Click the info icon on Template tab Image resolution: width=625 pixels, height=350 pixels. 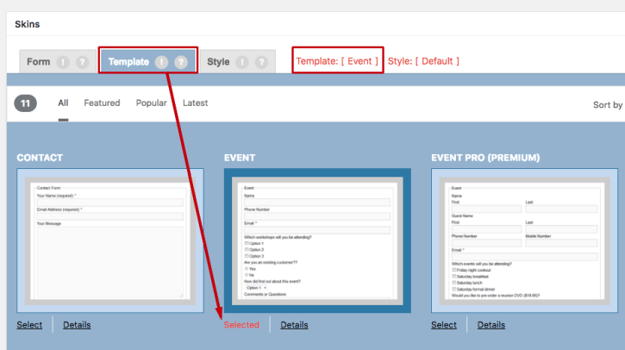(x=161, y=62)
